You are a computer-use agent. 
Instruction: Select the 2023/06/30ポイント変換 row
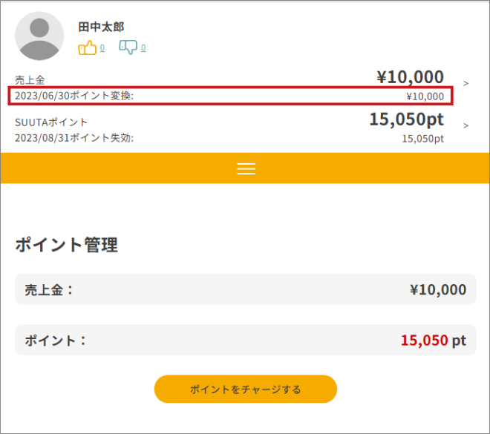coord(231,96)
